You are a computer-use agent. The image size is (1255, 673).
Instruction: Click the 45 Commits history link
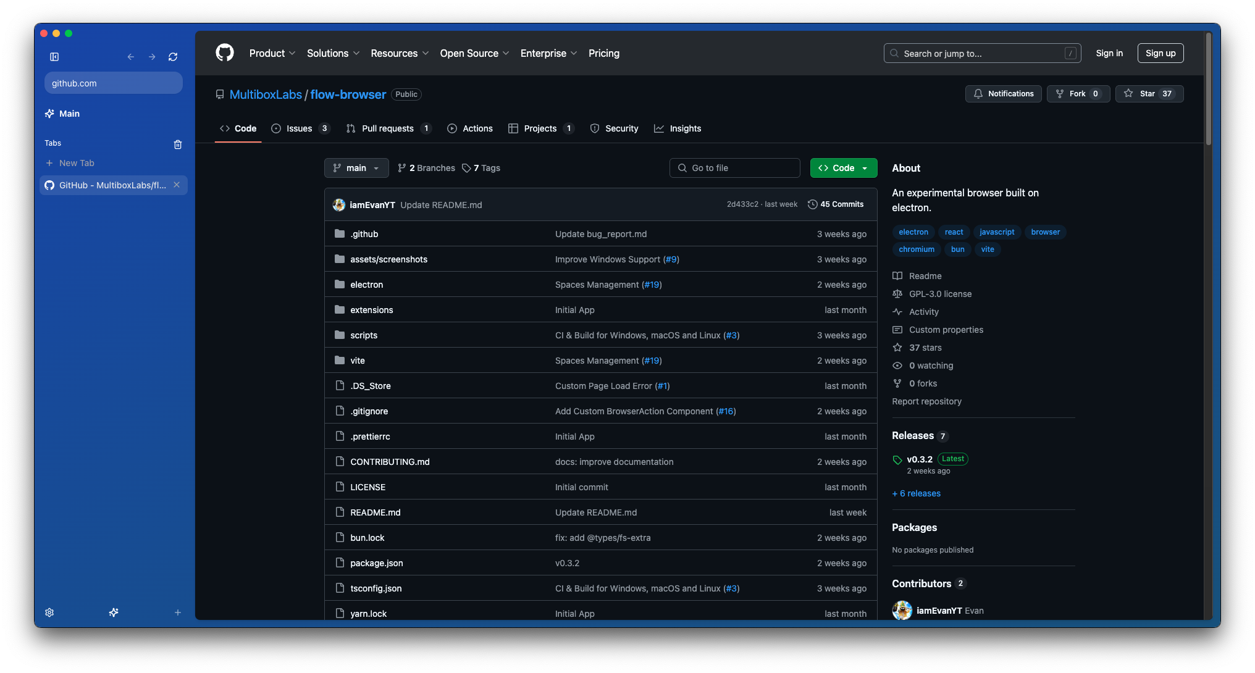coord(836,204)
